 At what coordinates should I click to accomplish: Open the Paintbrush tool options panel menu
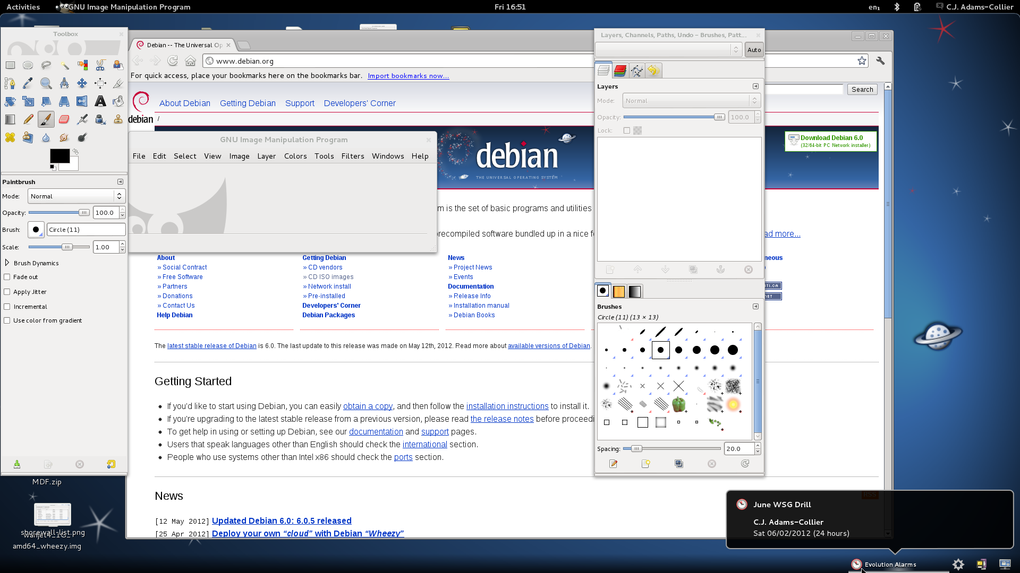pos(120,182)
